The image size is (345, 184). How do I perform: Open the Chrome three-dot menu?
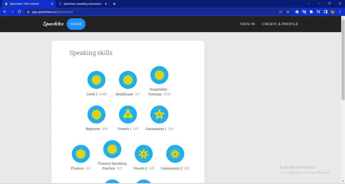pos(340,12)
